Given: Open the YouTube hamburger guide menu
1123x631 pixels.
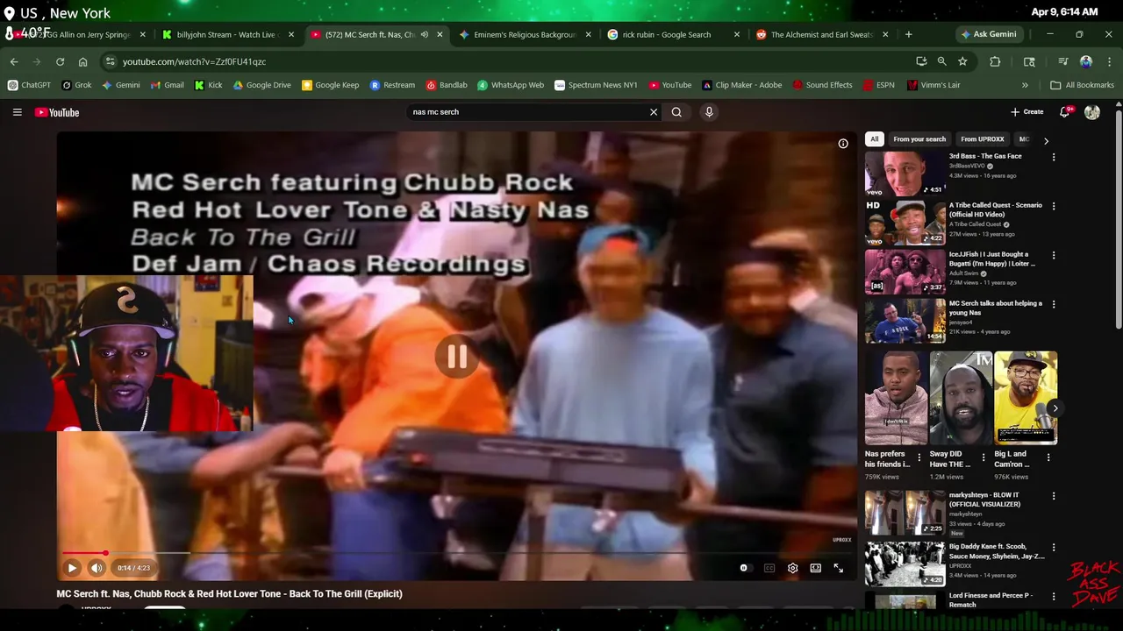Looking at the screenshot, I should [x=17, y=112].
